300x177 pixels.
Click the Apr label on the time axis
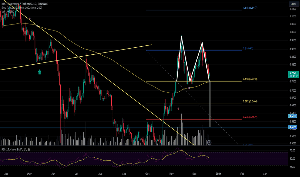coord(6,174)
